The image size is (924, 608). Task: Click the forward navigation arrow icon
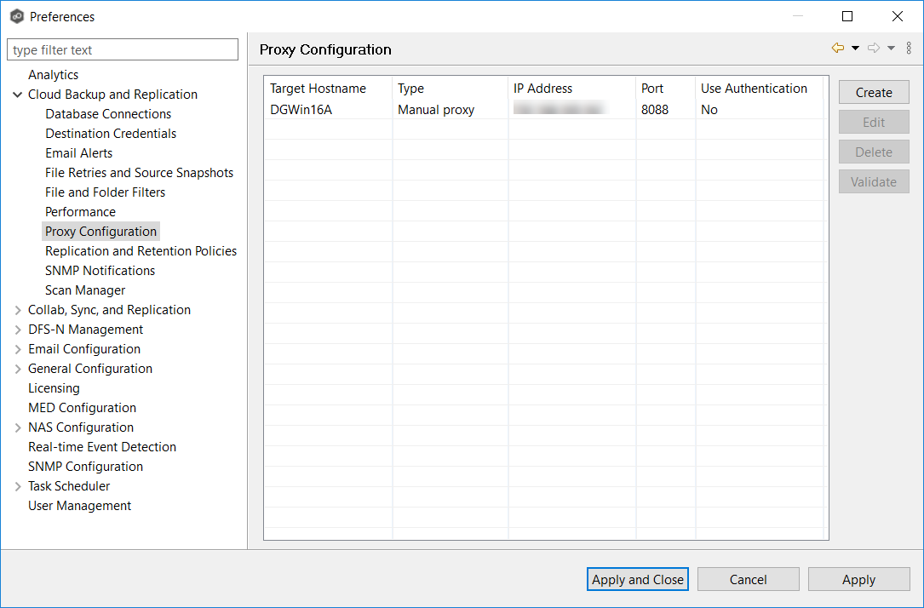click(x=874, y=49)
